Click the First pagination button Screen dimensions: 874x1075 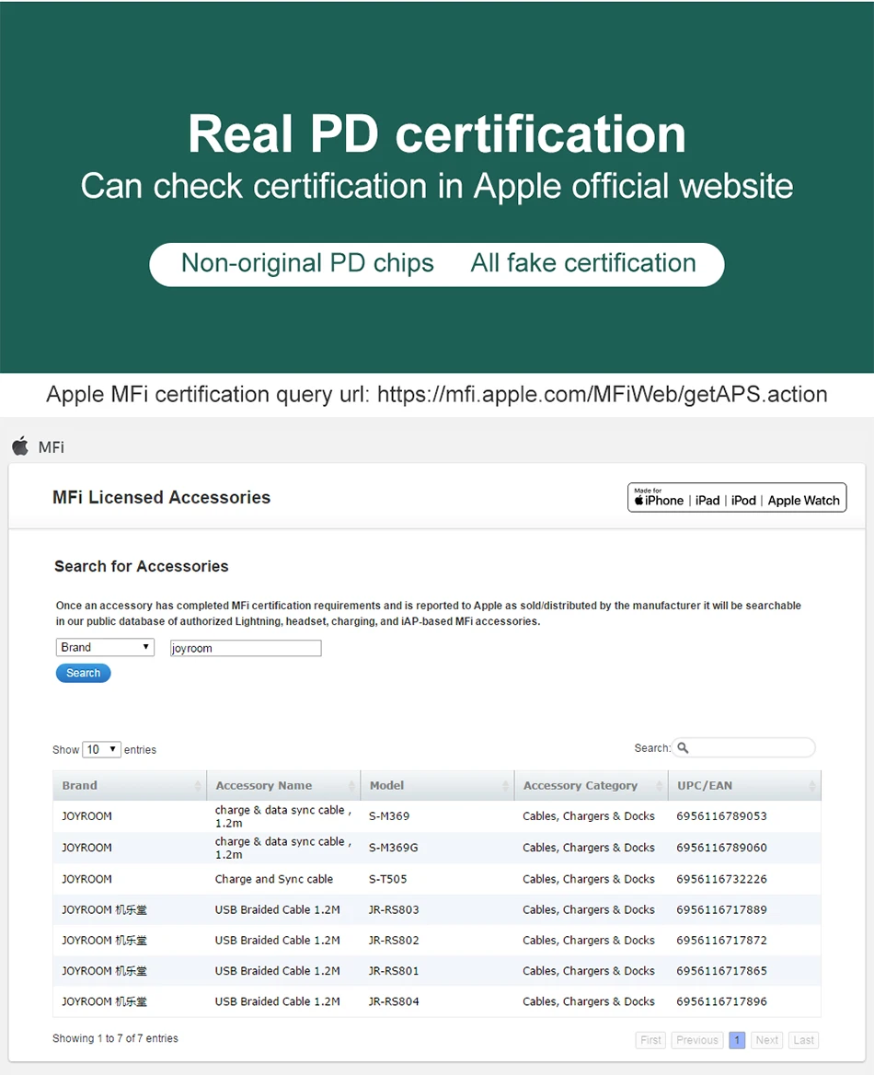coord(650,1040)
